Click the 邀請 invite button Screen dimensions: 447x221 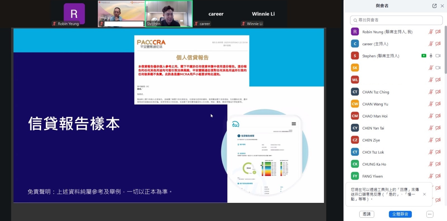[367, 214]
